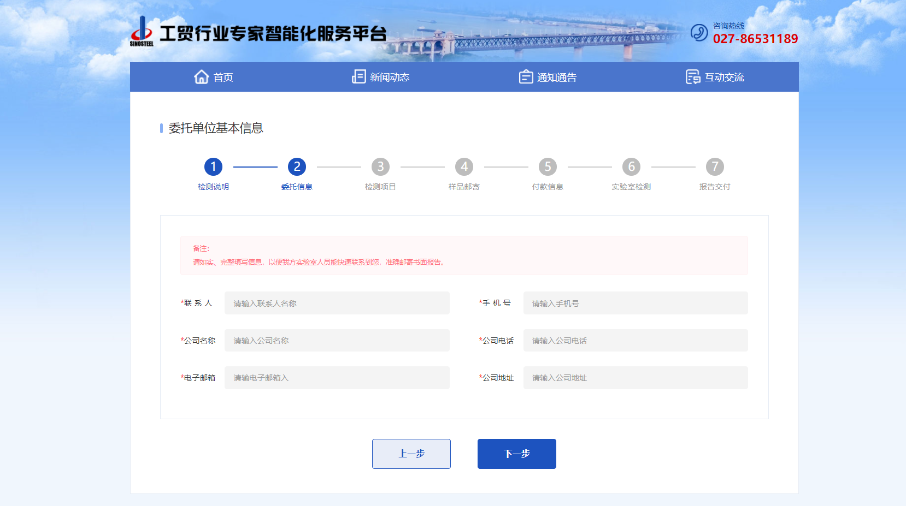Click the home icon in navigation bar
906x506 pixels.
[x=201, y=77]
